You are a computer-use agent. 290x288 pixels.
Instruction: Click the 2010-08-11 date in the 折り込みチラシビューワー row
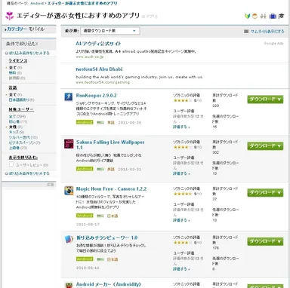point(88,268)
